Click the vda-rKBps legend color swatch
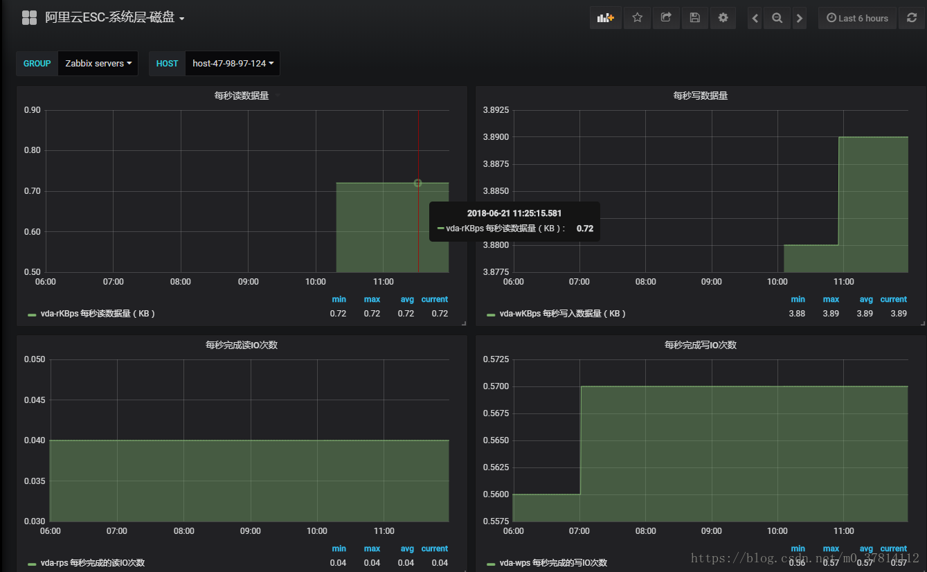 point(32,314)
